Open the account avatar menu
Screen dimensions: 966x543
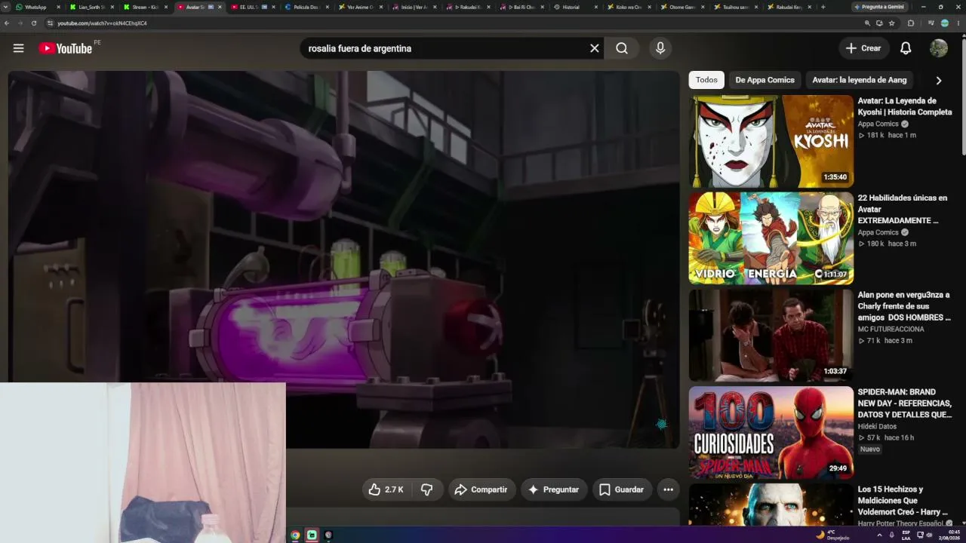pos(939,48)
